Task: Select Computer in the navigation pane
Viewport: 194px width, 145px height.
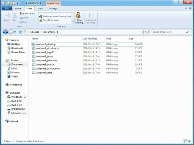Action: 13,93
